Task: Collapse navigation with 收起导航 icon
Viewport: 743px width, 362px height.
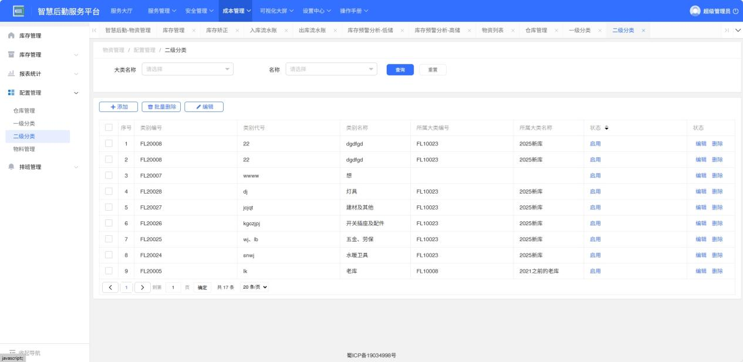Action: click(x=12, y=353)
